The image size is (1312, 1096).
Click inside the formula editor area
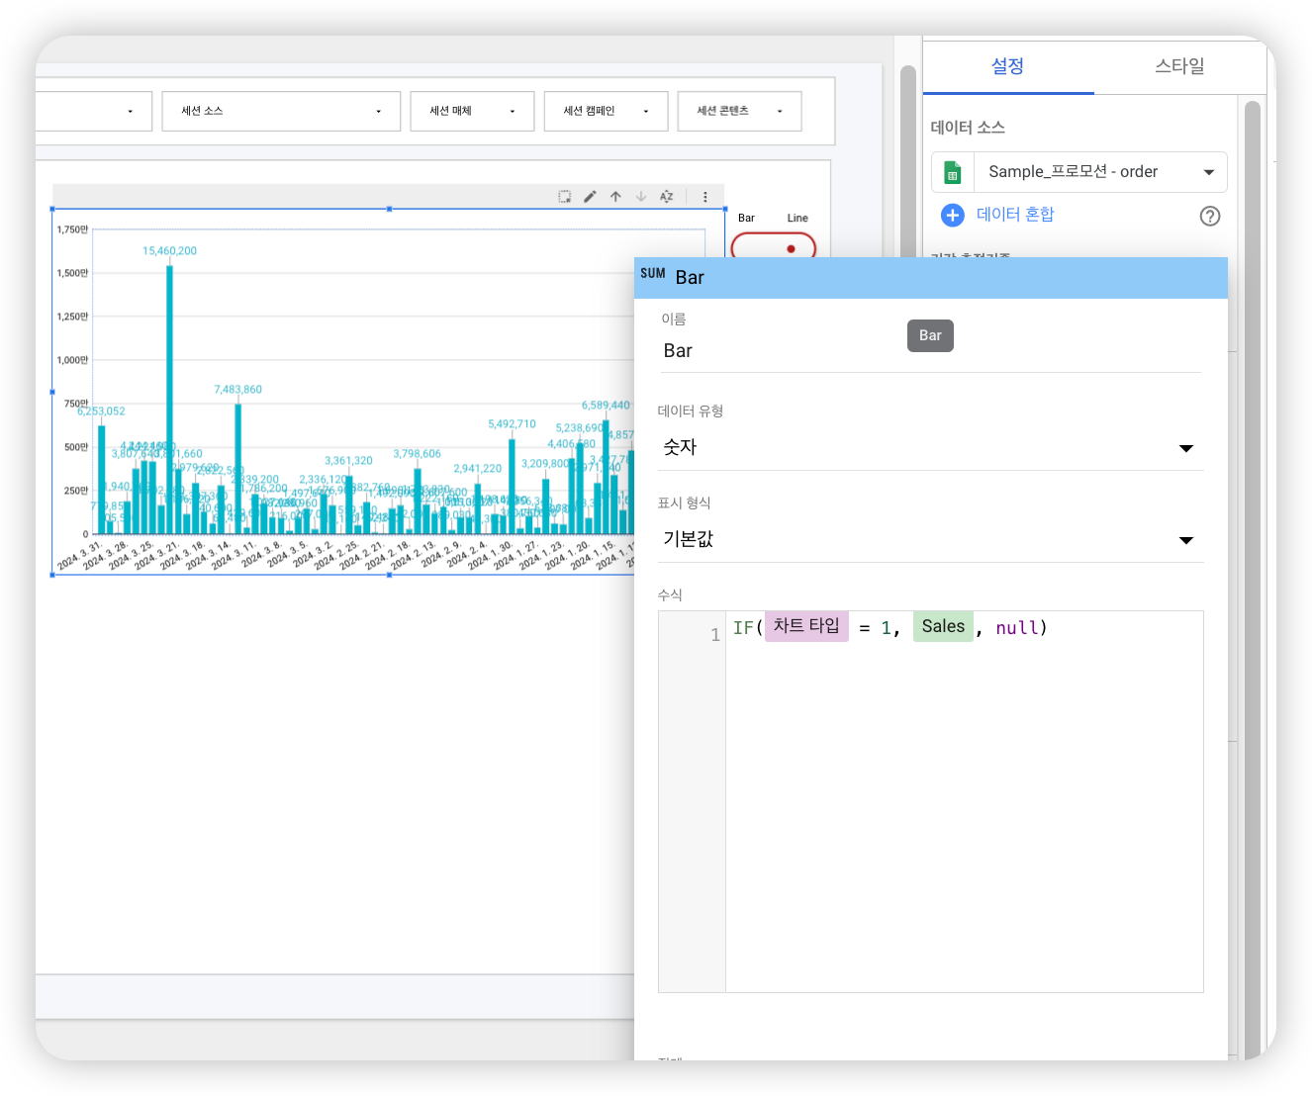tap(964, 801)
